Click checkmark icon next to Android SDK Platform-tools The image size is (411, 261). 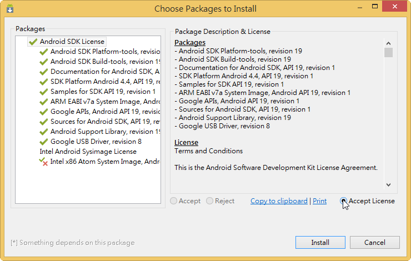43,52
